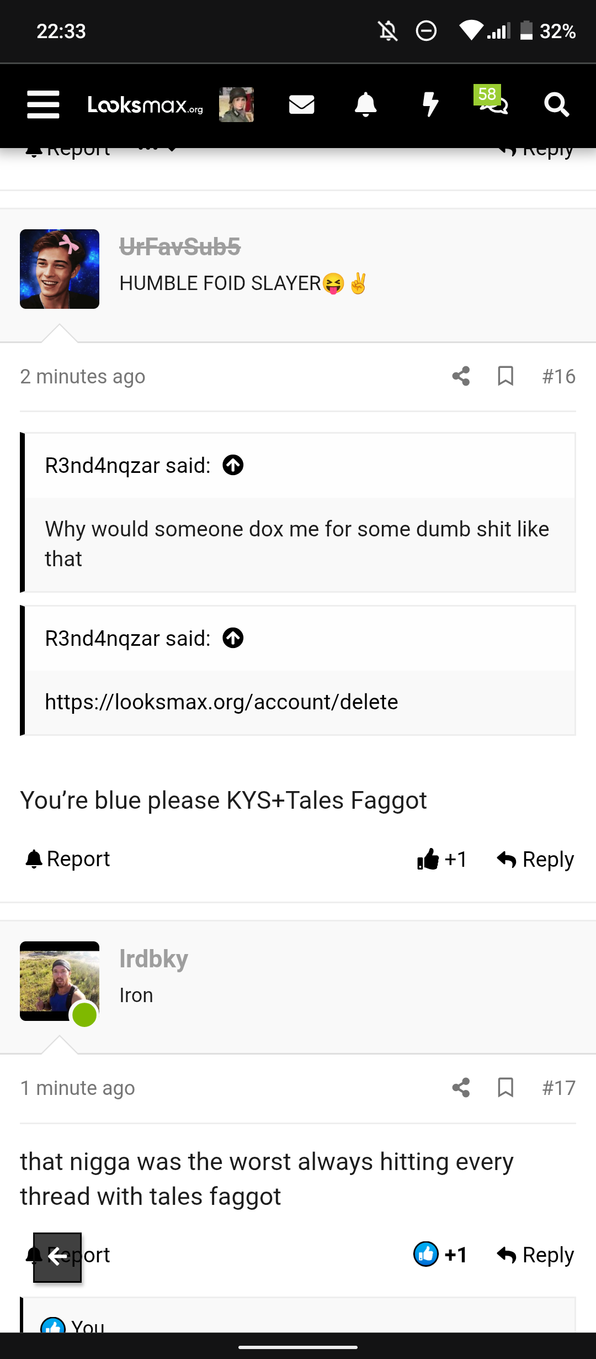Open the search magnifier icon

click(556, 104)
